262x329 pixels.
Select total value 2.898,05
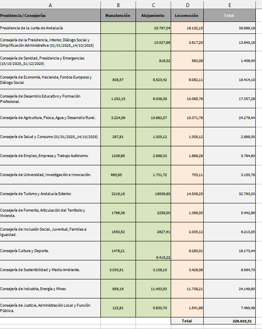tap(230, 137)
